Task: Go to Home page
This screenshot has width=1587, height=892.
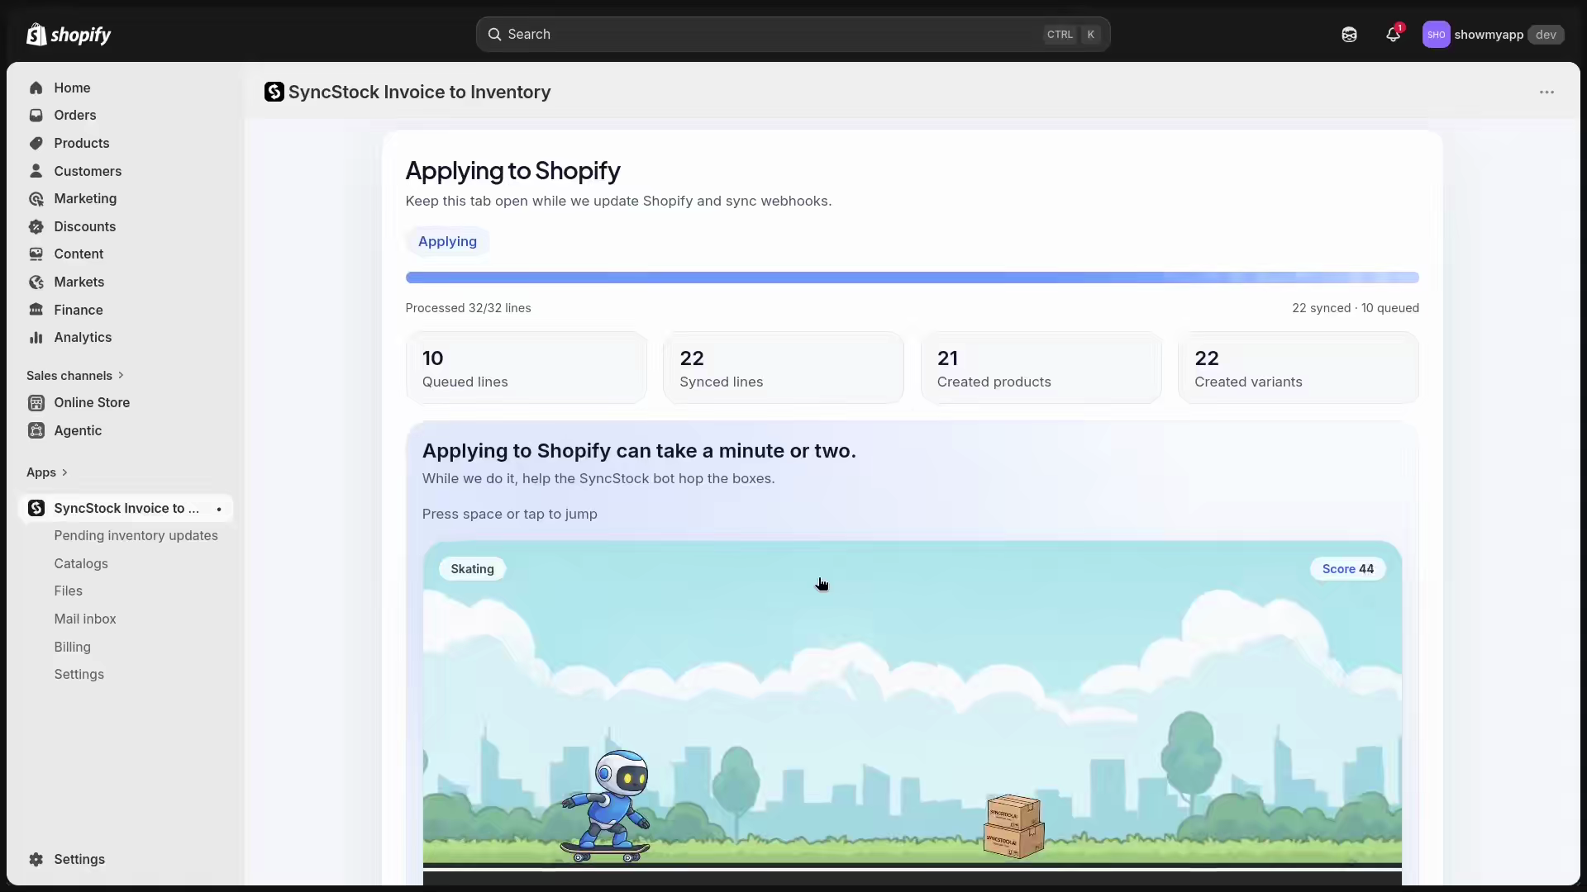Action: pos(72,88)
